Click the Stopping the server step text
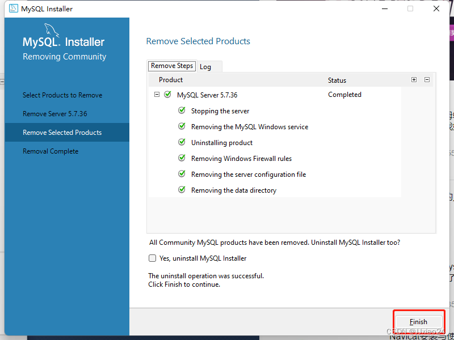Screen dimensions: 454x340 pyautogui.click(x=220, y=111)
